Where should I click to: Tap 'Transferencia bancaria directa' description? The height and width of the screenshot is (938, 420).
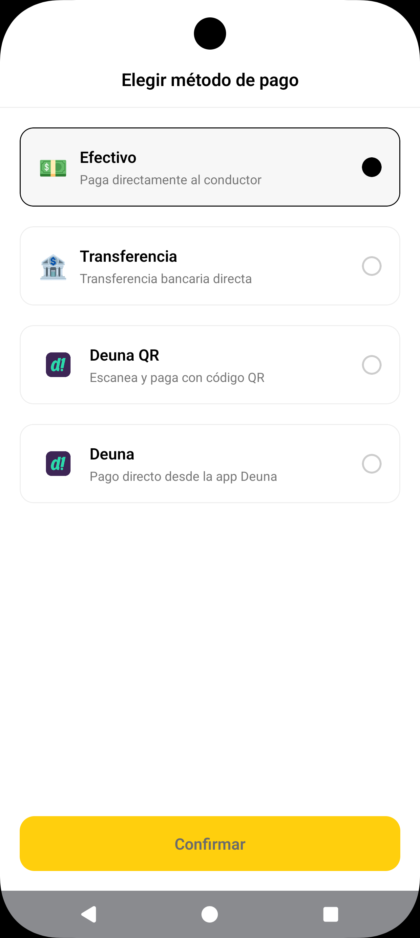point(166,279)
